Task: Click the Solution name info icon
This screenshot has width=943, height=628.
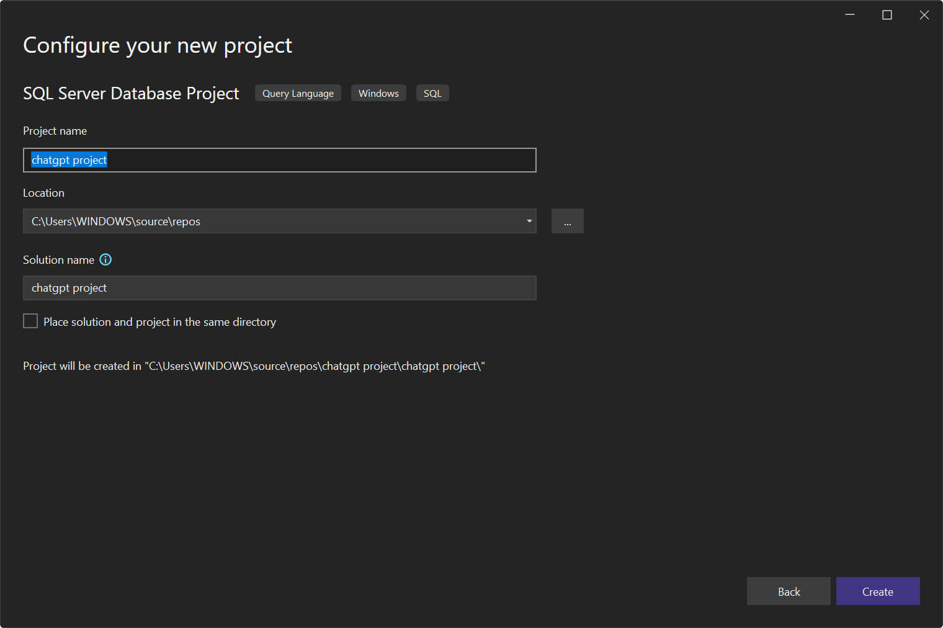Action: [x=105, y=260]
